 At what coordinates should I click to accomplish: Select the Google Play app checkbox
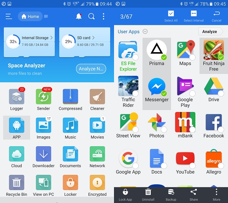[x=192, y=93]
